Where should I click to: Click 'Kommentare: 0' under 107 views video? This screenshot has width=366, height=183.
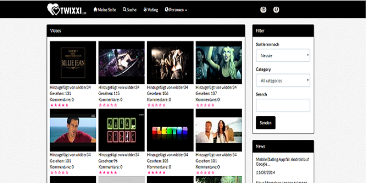click(208, 100)
